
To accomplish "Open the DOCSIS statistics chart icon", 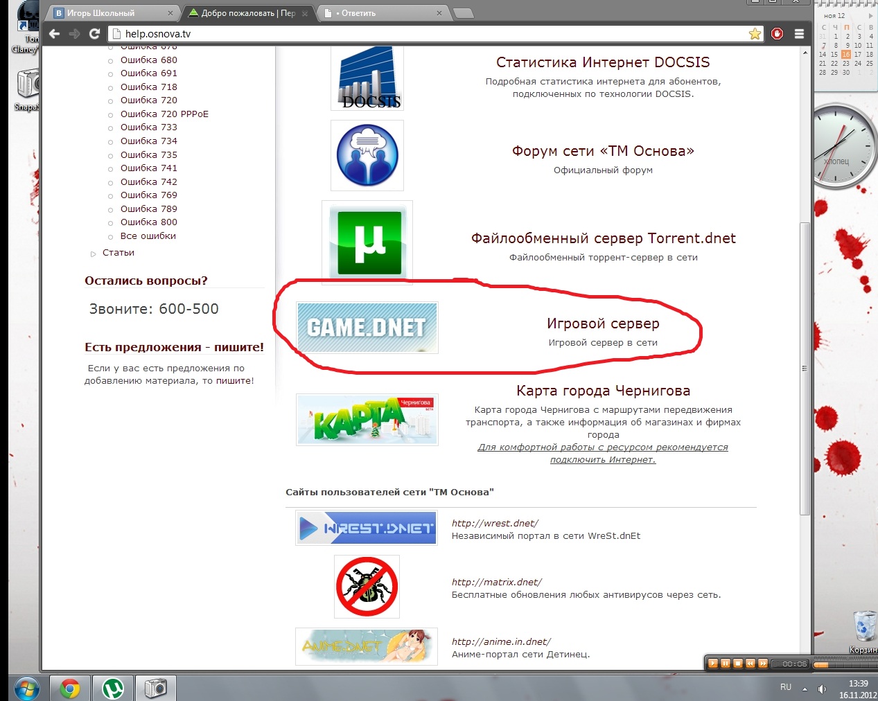I will (x=368, y=78).
